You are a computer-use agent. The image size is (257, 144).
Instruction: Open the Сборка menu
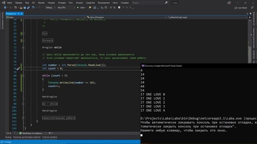coord(51,3)
